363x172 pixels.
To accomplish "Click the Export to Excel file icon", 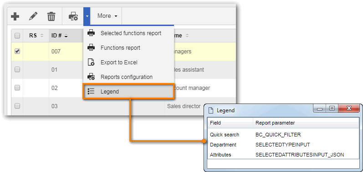I will (x=91, y=63).
